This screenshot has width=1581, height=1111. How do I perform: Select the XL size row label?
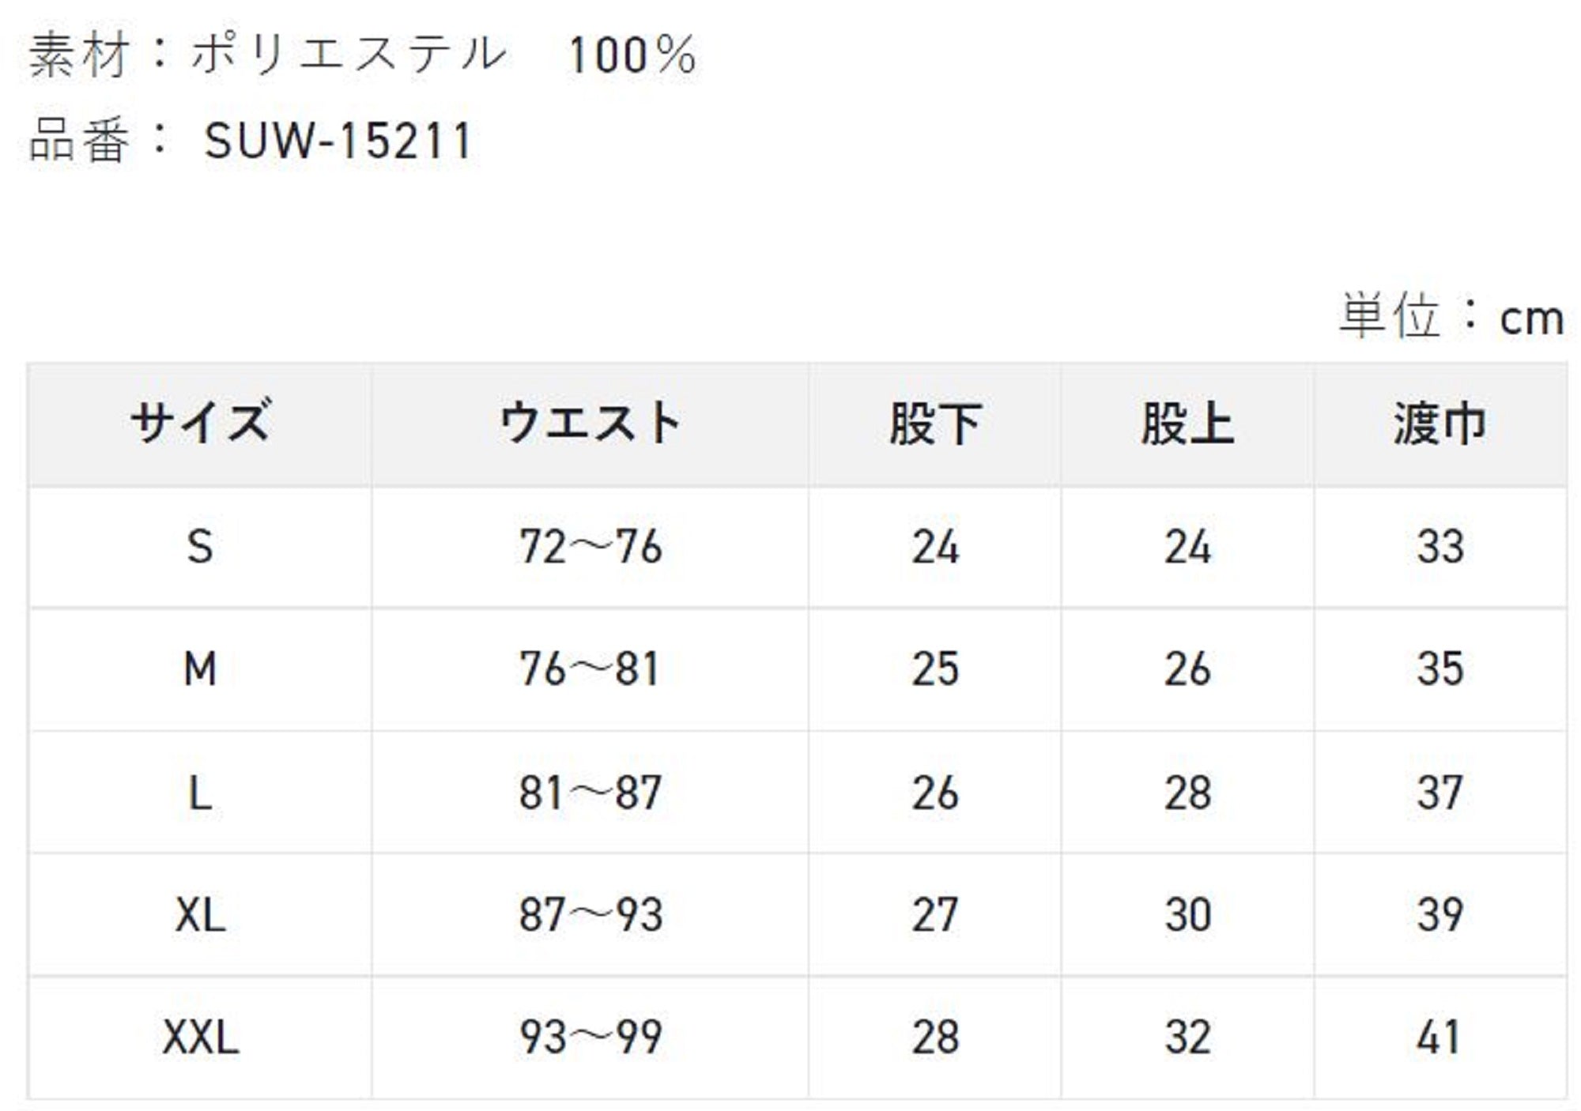(x=200, y=915)
